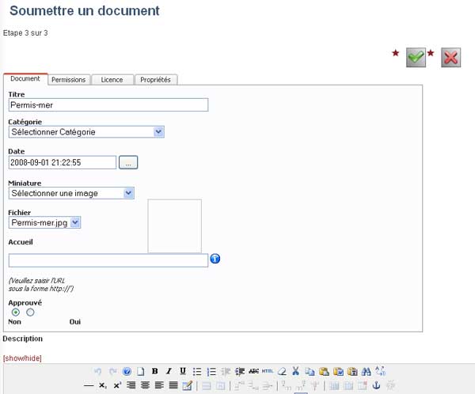
Task: Open the Catégorie dropdown
Action: (86, 132)
